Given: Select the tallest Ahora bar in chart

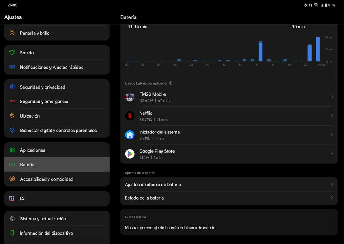Looking at the screenshot, I should (x=318, y=50).
